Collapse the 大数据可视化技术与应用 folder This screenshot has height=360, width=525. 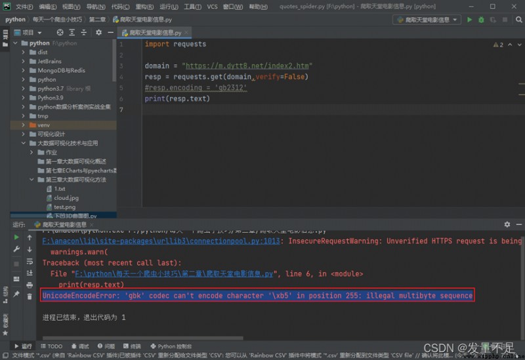coord(23,143)
